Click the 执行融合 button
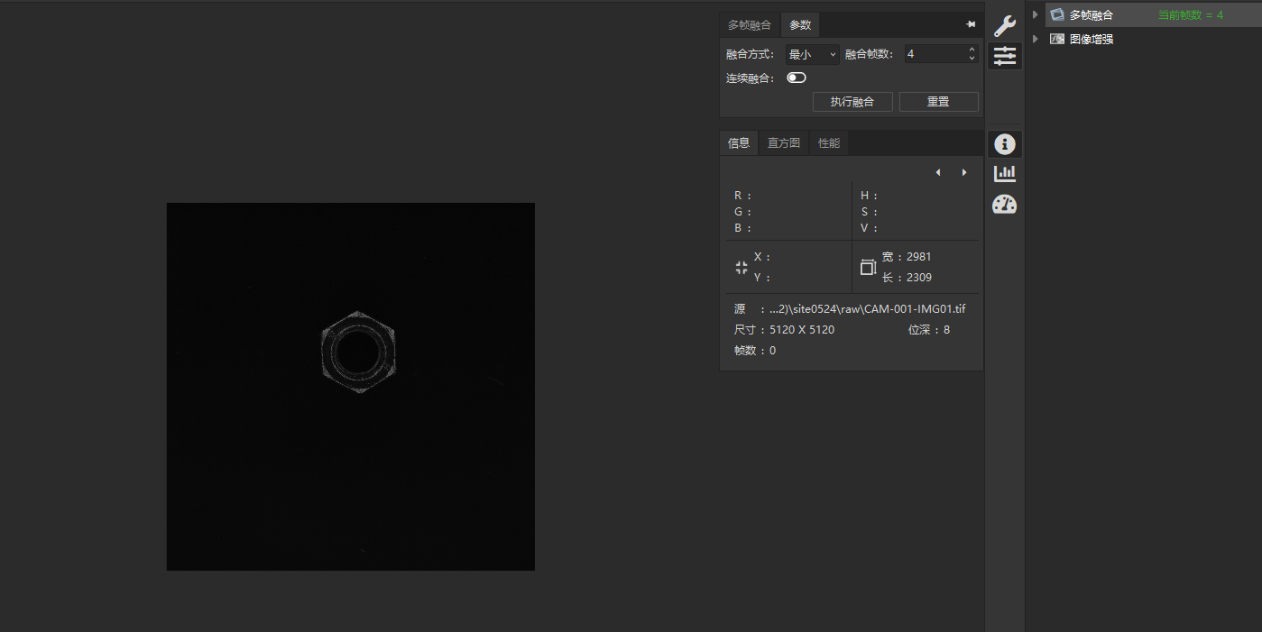Viewport: 1262px width, 632px height. (x=852, y=102)
